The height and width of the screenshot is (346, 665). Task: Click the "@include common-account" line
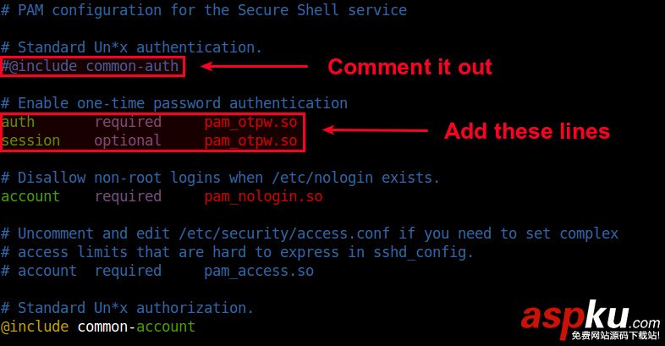[98, 327]
